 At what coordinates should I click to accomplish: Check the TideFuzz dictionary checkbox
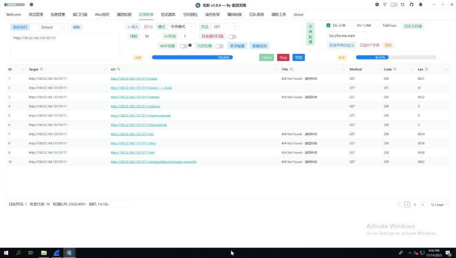click(x=378, y=25)
